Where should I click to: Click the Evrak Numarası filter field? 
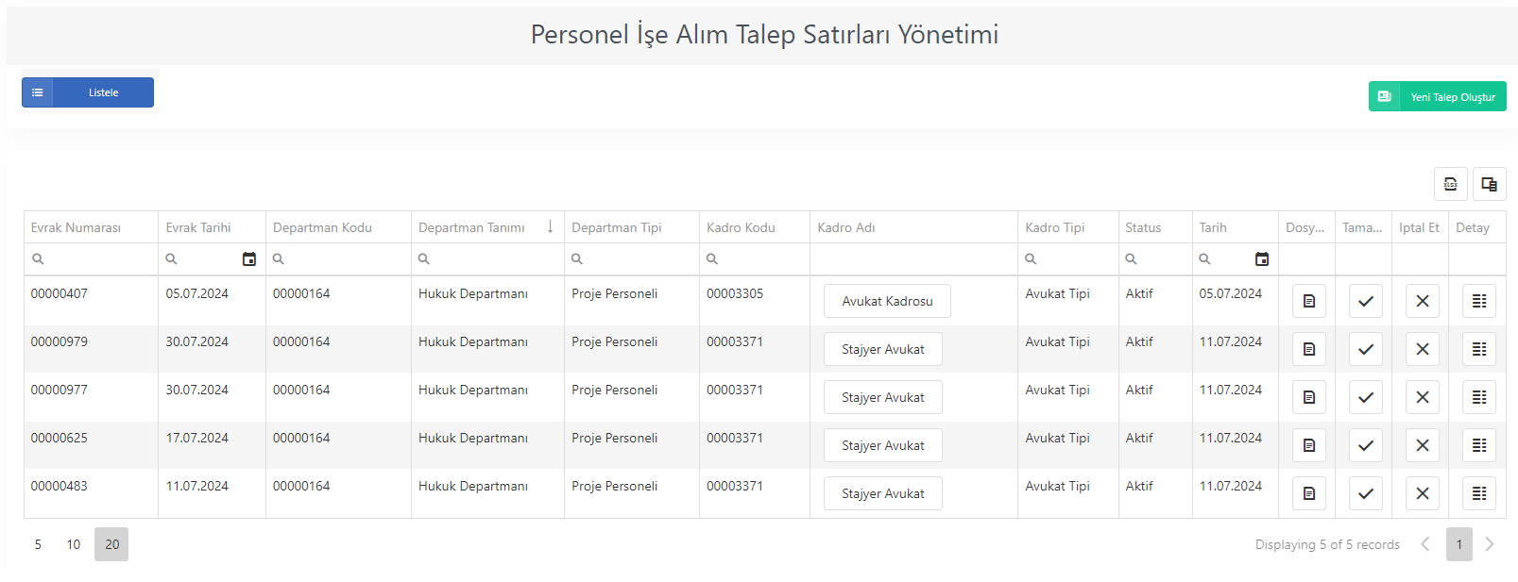pyautogui.click(x=91, y=259)
